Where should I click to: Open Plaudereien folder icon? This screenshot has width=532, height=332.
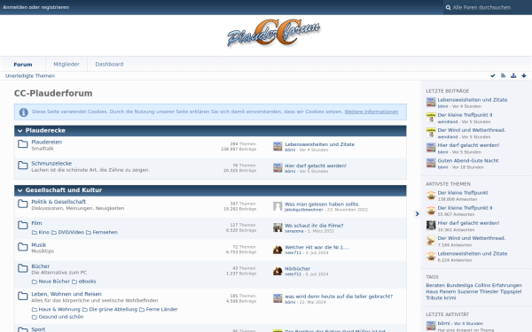click(23, 144)
